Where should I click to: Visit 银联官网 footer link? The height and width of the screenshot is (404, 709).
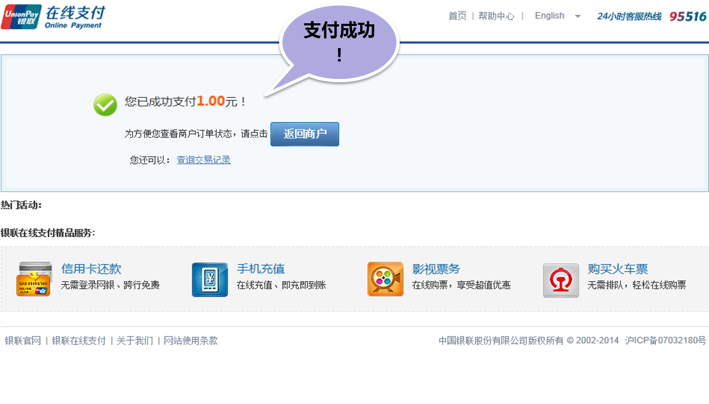coord(23,341)
